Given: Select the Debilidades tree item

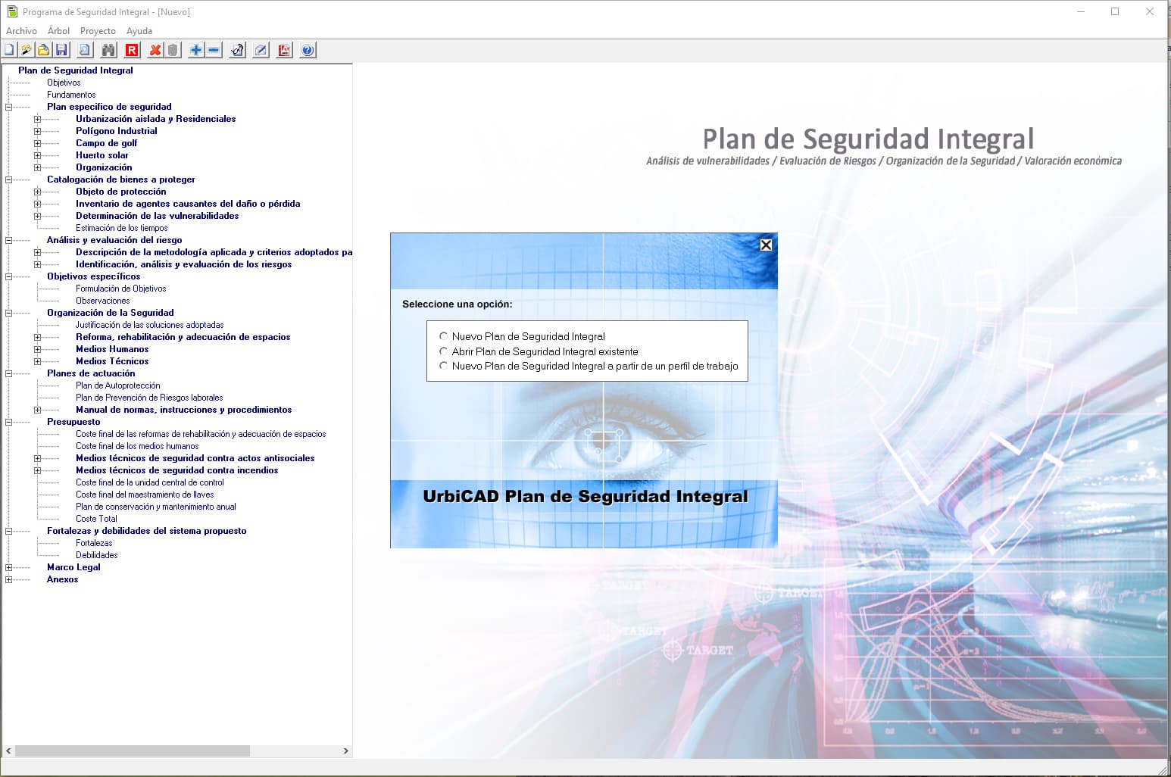Looking at the screenshot, I should click(97, 555).
